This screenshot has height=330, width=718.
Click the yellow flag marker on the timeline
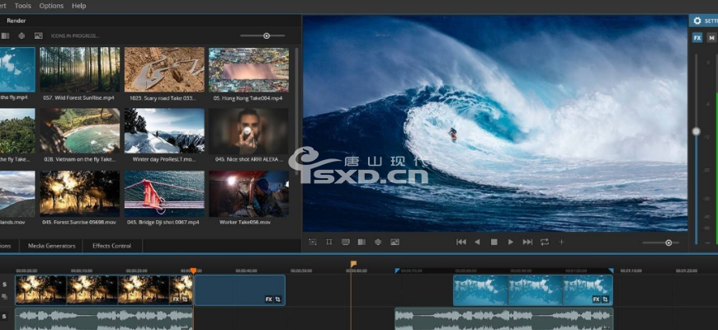click(x=353, y=264)
